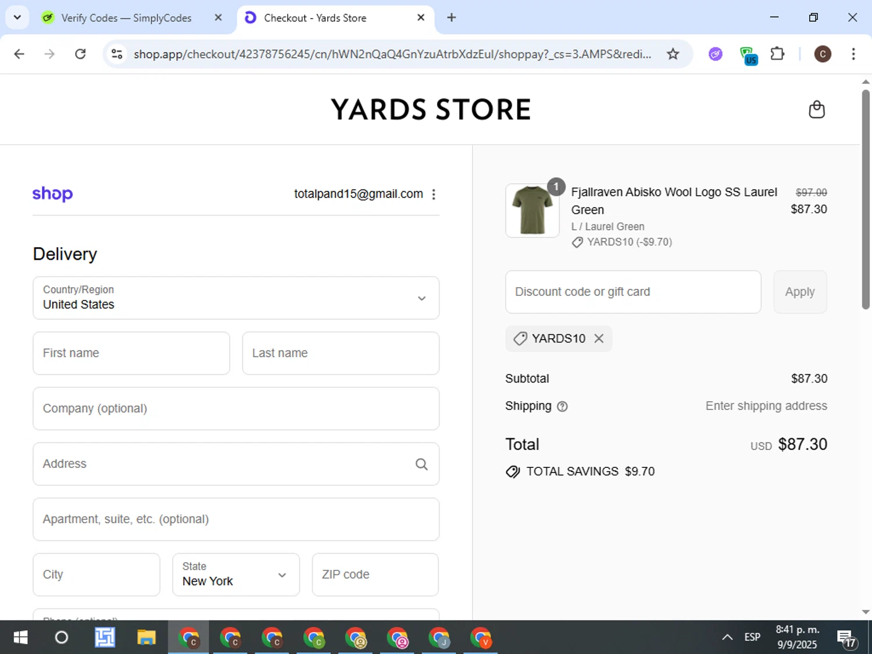This screenshot has width=872, height=654.
Task: Click the Apply discount button
Action: click(x=800, y=292)
